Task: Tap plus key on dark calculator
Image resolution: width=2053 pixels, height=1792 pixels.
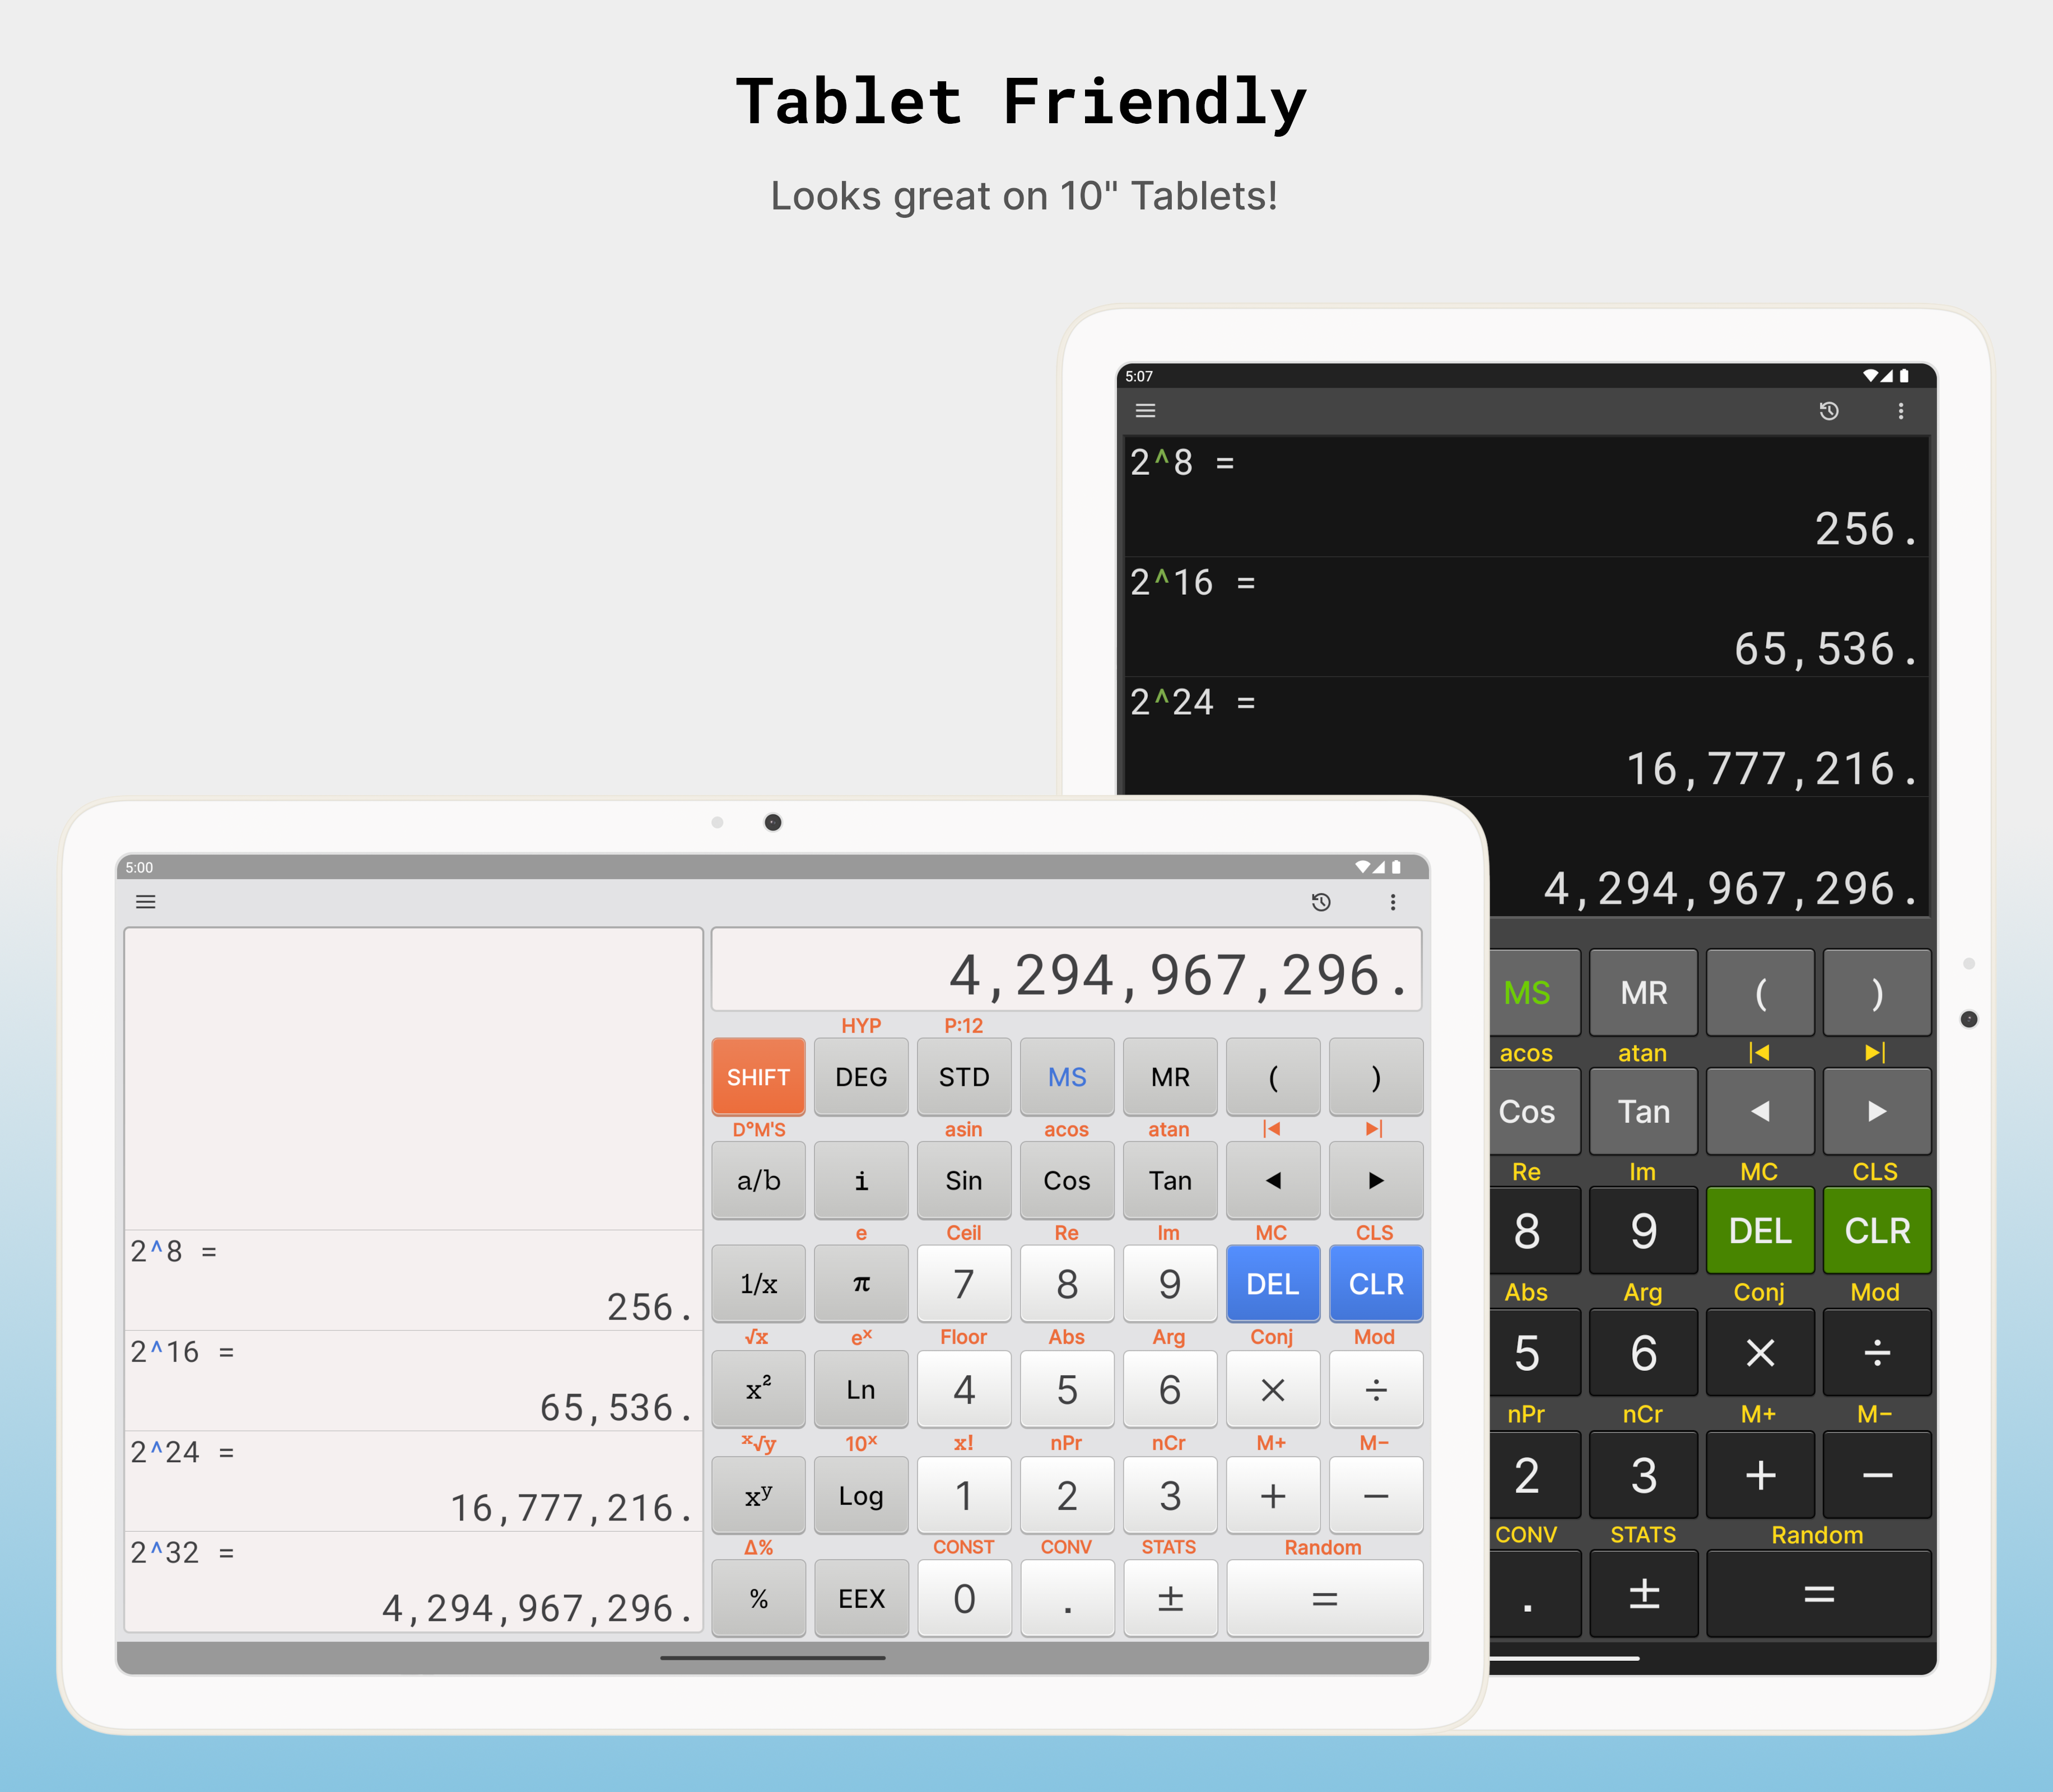Action: 1760,1475
